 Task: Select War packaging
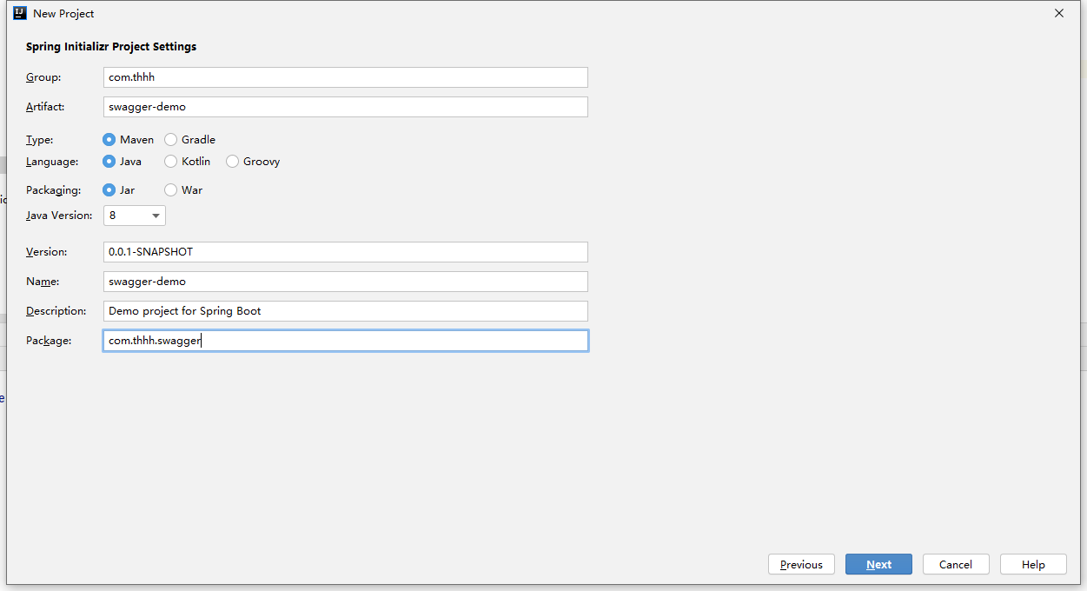pos(183,189)
